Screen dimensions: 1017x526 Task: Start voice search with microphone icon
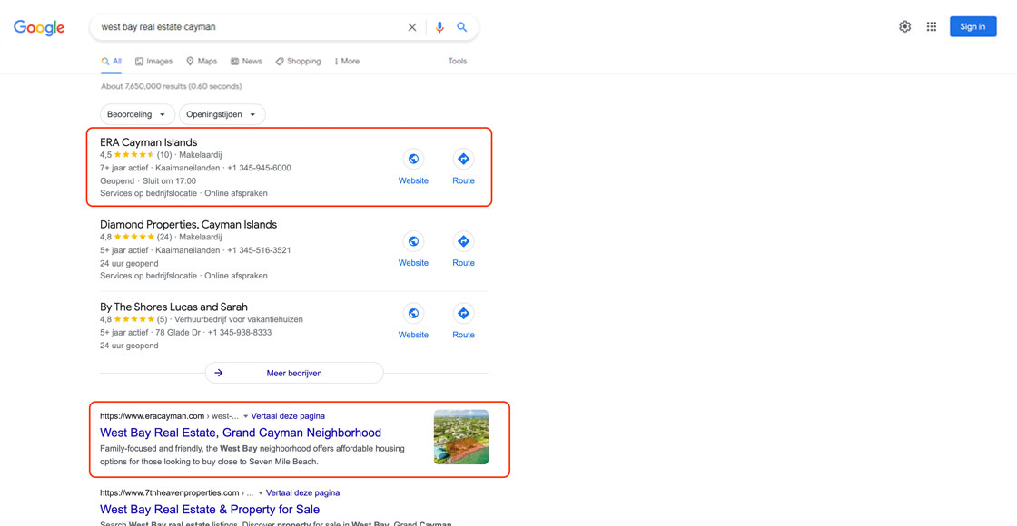click(439, 27)
